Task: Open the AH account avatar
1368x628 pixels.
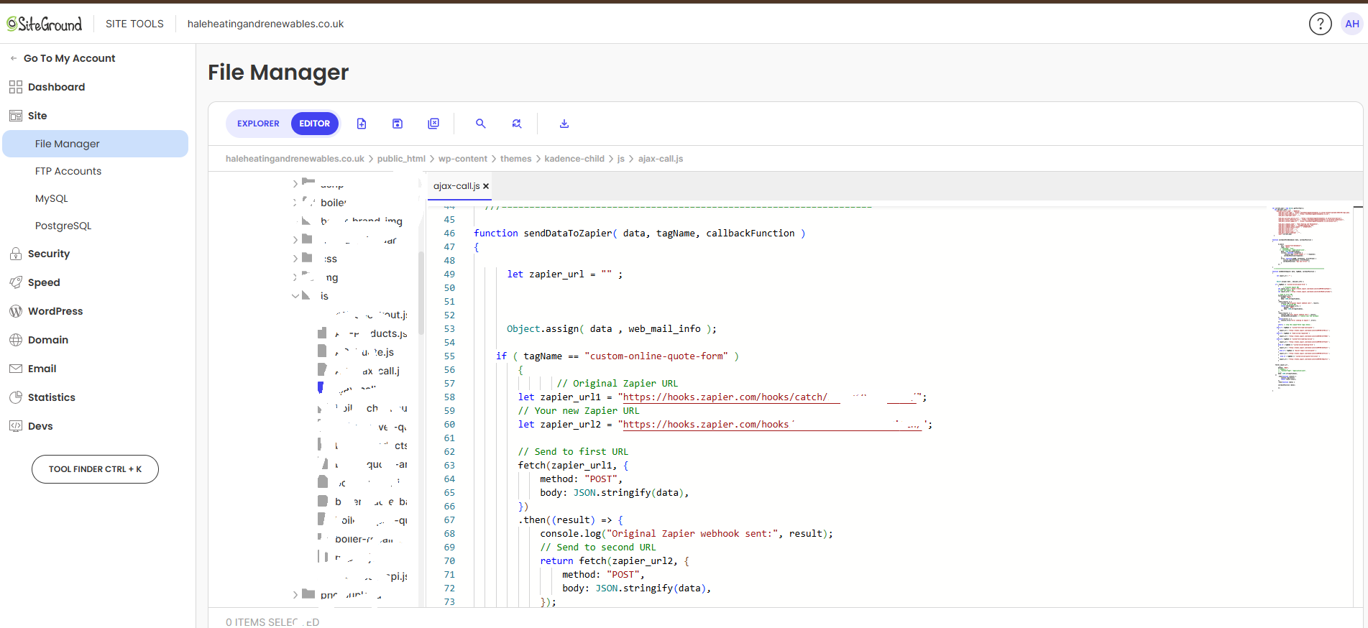Action: point(1351,24)
